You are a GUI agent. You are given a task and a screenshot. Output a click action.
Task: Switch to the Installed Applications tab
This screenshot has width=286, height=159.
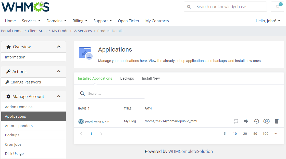click(x=95, y=78)
